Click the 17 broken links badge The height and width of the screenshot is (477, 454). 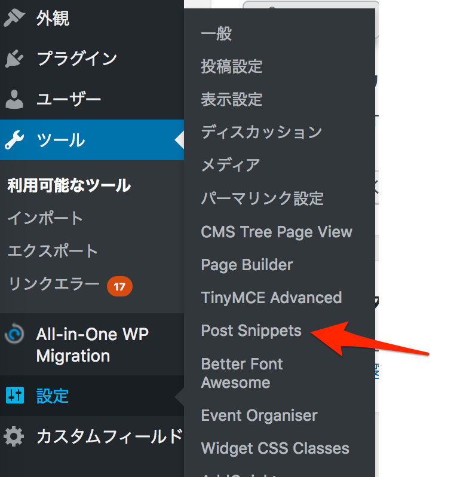(x=119, y=286)
